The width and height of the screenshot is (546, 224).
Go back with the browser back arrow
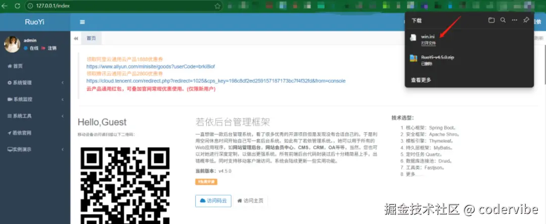click(5, 6)
